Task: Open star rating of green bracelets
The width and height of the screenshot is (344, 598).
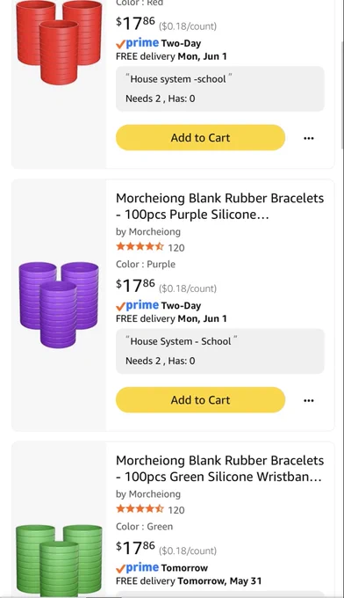Action: tap(140, 509)
